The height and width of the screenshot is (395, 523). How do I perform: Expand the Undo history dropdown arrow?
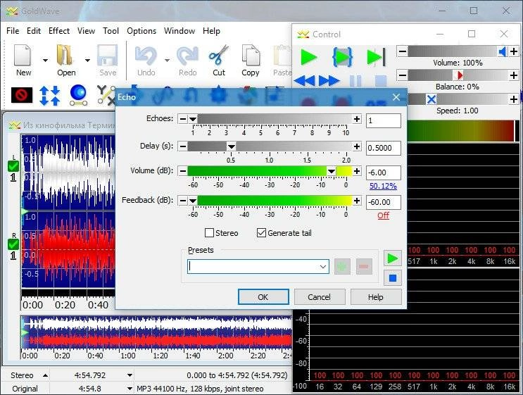click(x=167, y=61)
